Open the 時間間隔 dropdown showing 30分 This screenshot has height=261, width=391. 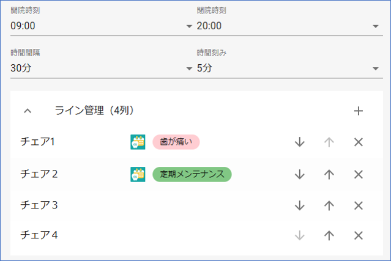[x=102, y=68]
